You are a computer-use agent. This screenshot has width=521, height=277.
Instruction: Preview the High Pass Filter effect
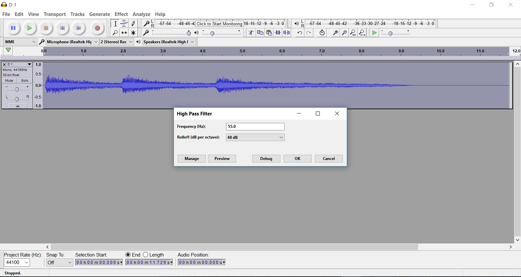point(222,159)
